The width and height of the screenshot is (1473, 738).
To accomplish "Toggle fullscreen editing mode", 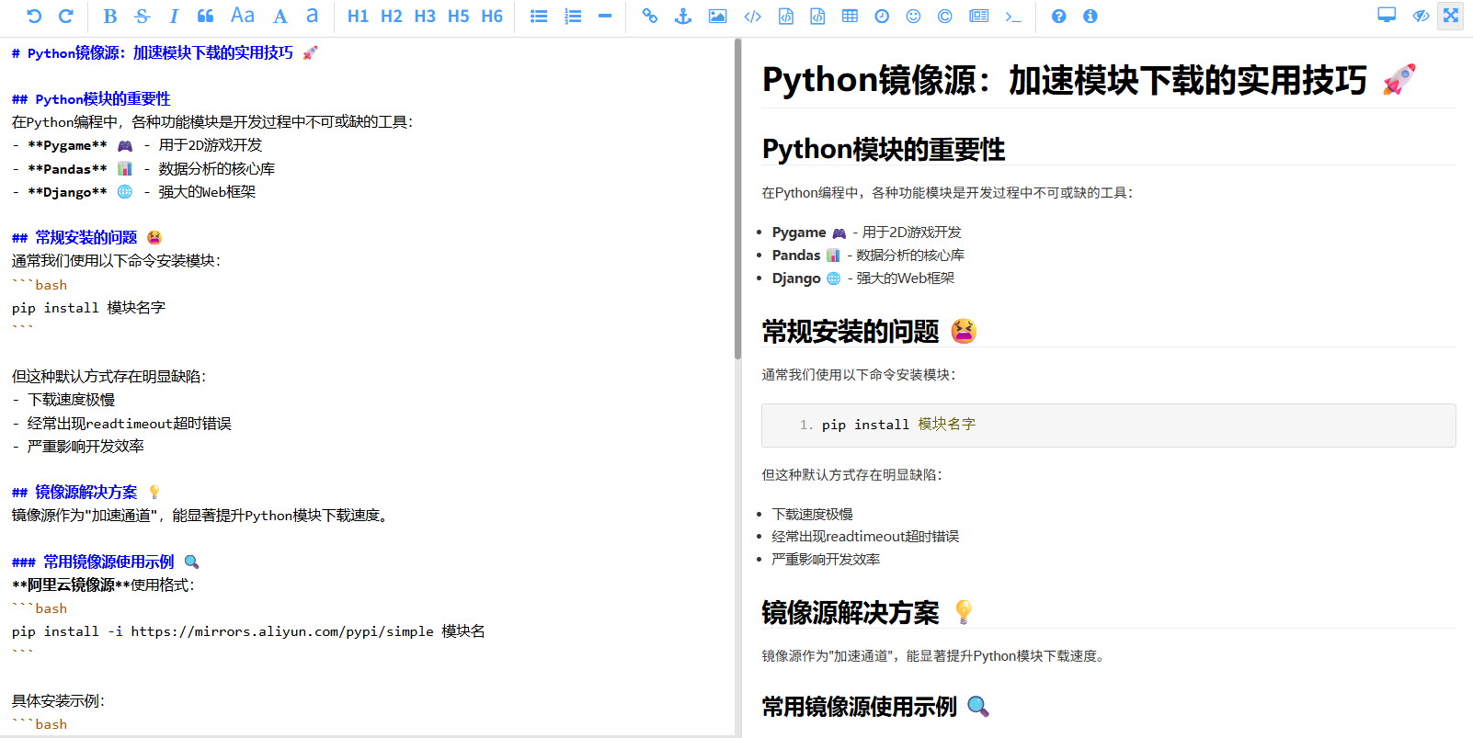I will (1451, 16).
